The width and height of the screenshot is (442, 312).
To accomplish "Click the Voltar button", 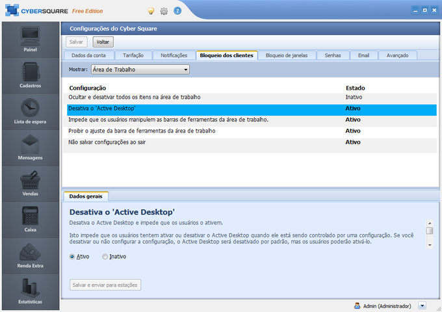I will [x=103, y=42].
